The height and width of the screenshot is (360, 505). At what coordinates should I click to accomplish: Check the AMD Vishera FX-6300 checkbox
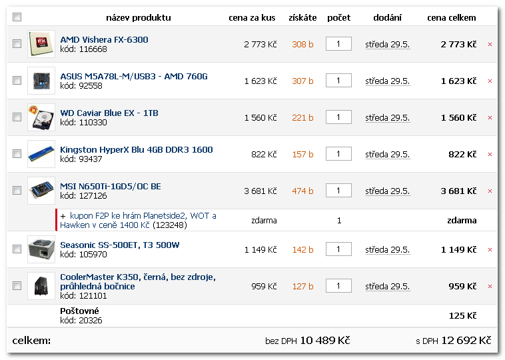[x=17, y=43]
